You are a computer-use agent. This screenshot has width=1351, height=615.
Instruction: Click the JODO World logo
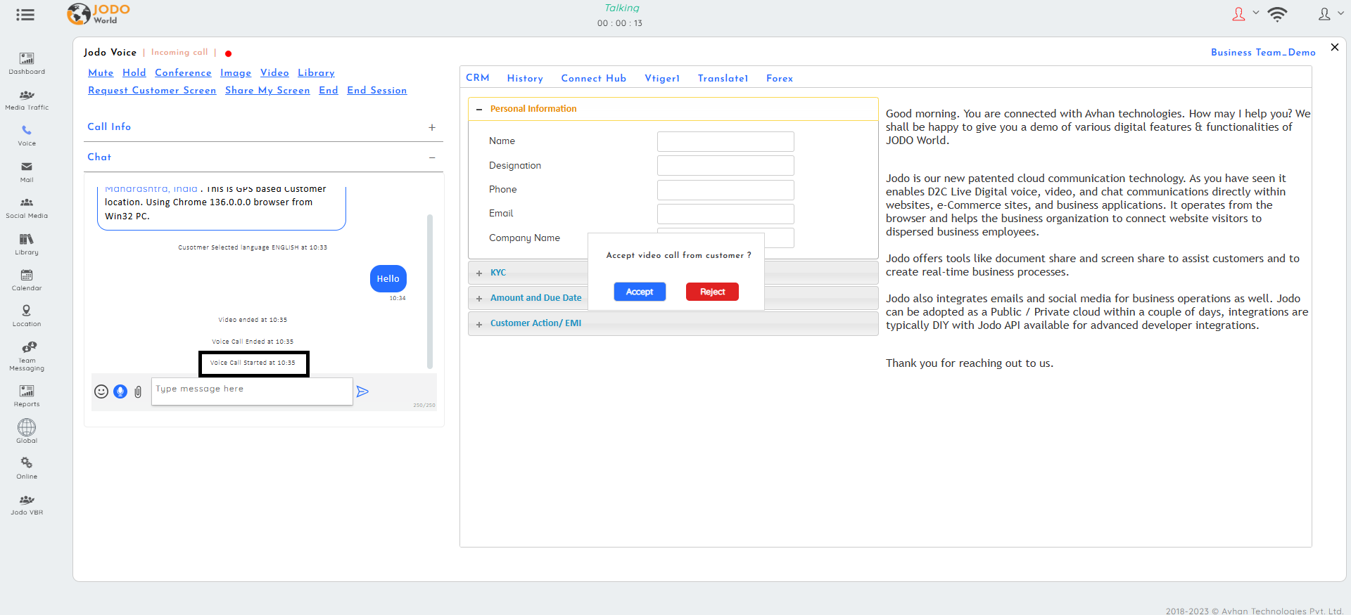(x=99, y=13)
